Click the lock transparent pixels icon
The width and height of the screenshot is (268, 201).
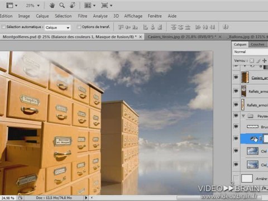click(x=252, y=61)
